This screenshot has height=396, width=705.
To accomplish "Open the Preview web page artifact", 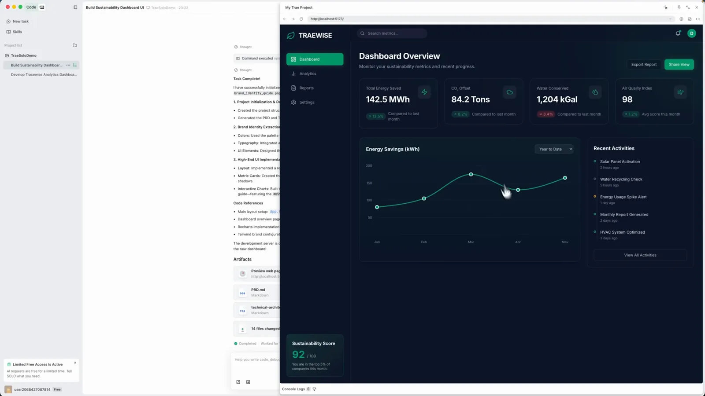I will point(257,274).
